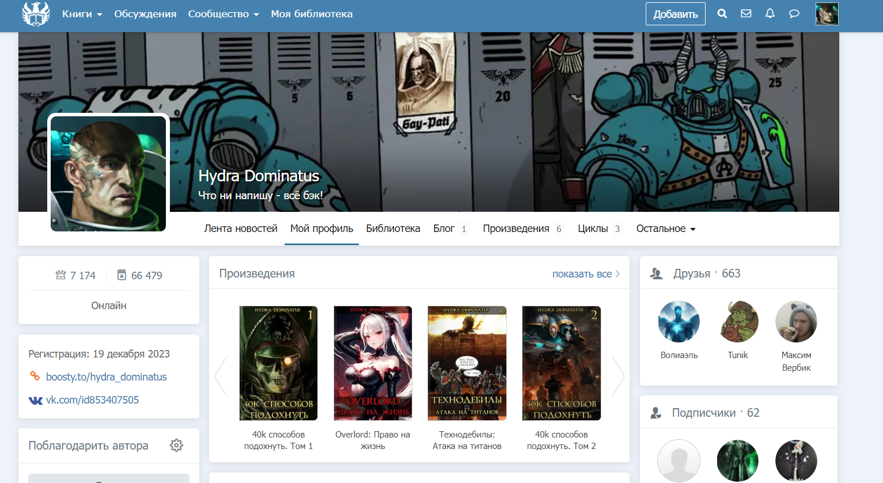Click the book icon near 66 479
This screenshot has height=483, width=883.
(x=122, y=275)
